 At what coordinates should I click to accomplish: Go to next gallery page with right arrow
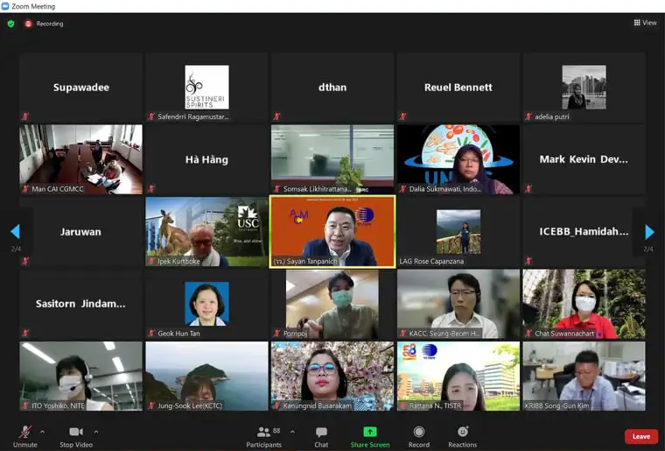[648, 232]
